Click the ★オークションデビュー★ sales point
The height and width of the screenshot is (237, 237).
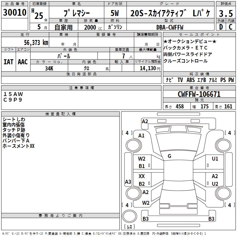pos(190,41)
